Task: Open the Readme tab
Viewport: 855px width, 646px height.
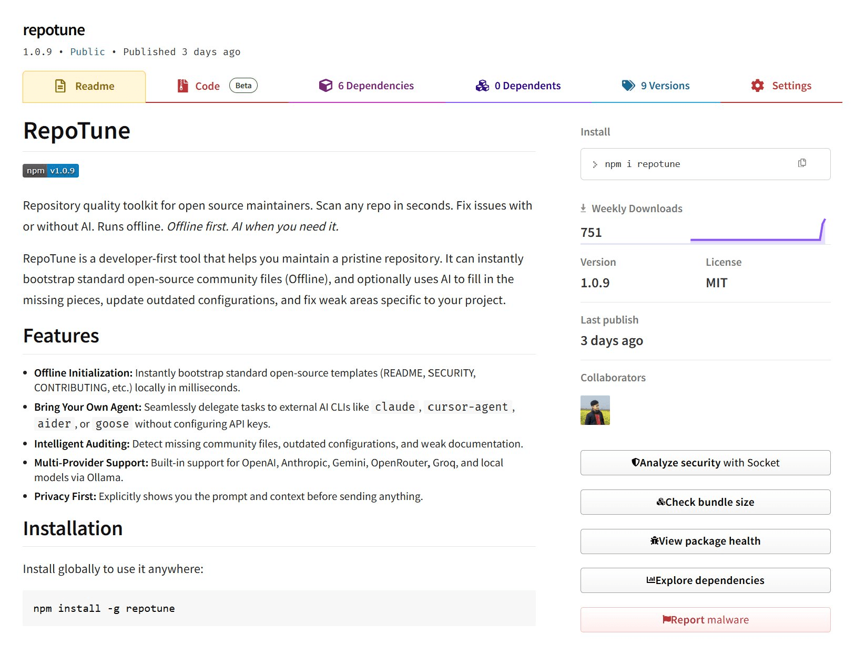Action: (x=84, y=86)
